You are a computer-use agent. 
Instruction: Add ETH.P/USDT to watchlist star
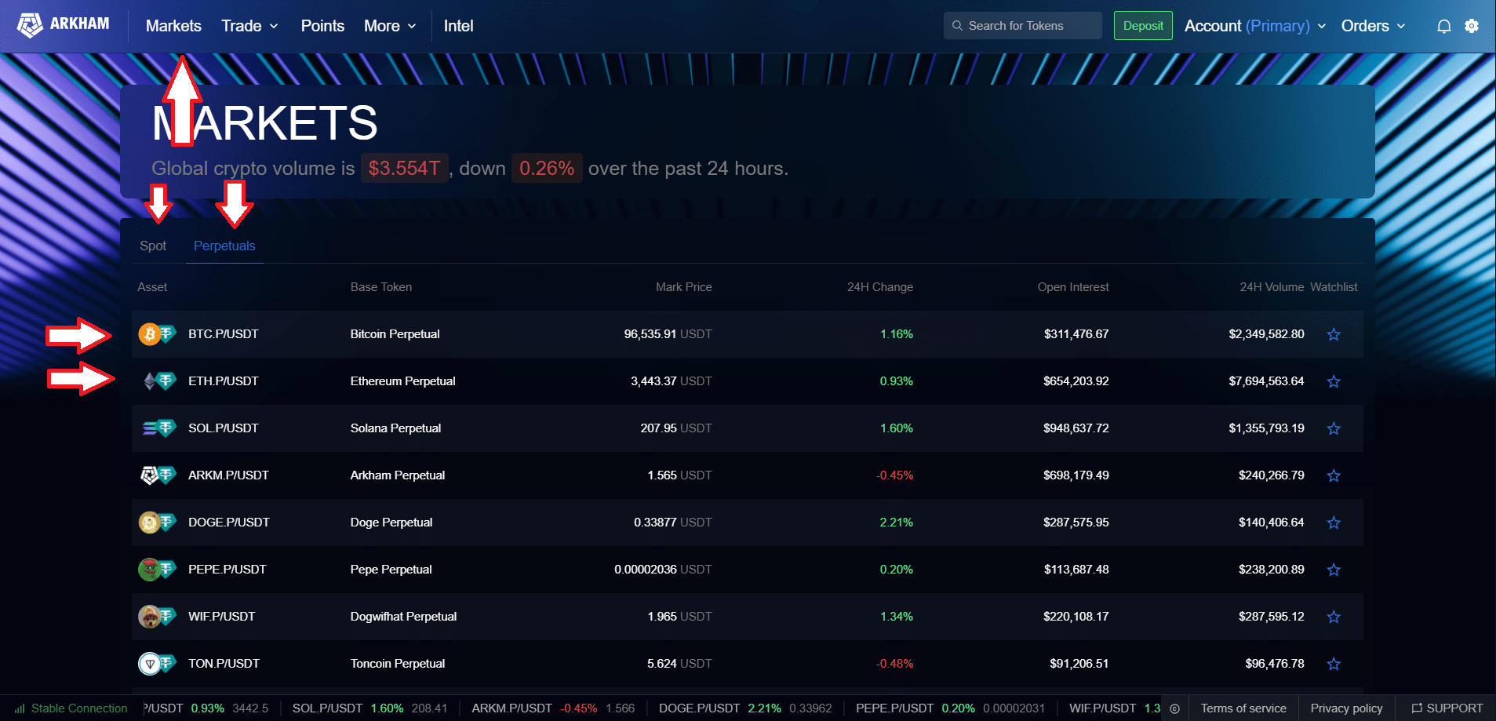pyautogui.click(x=1334, y=381)
